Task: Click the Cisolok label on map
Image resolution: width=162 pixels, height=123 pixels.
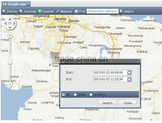Action: (x=27, y=87)
